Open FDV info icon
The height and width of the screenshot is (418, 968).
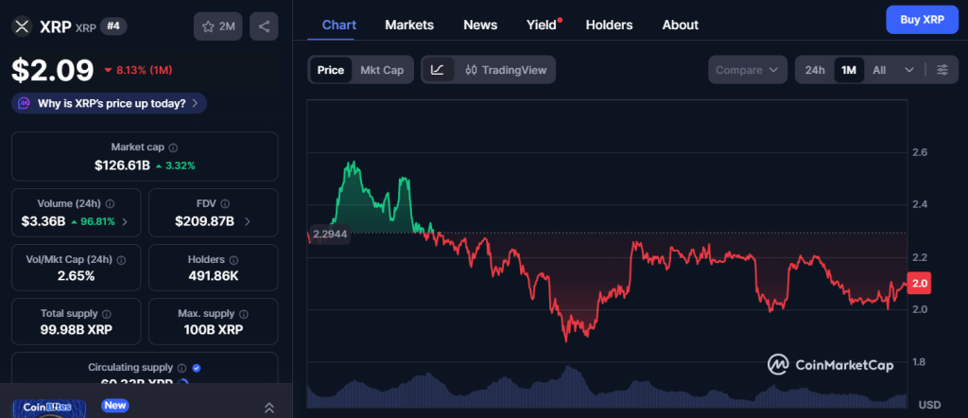click(225, 203)
